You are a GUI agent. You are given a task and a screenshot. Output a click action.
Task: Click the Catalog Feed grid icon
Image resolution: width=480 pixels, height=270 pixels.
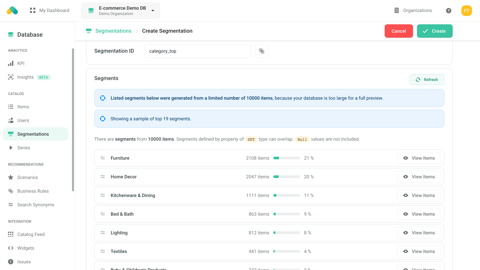[11, 234]
